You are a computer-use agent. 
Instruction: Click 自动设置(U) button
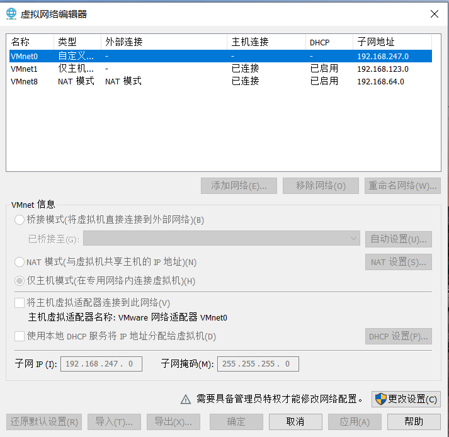(x=399, y=239)
